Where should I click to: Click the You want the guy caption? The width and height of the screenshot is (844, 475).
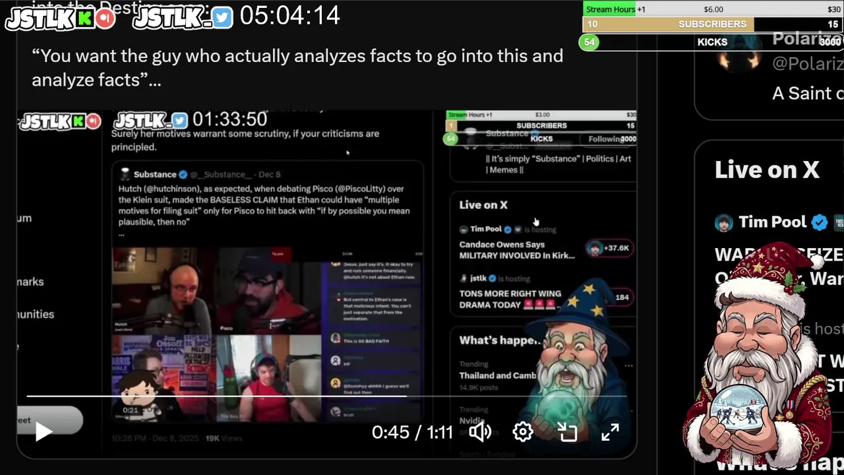(297, 68)
